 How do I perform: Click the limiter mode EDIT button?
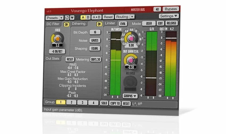pyautogui.click(x=160, y=23)
